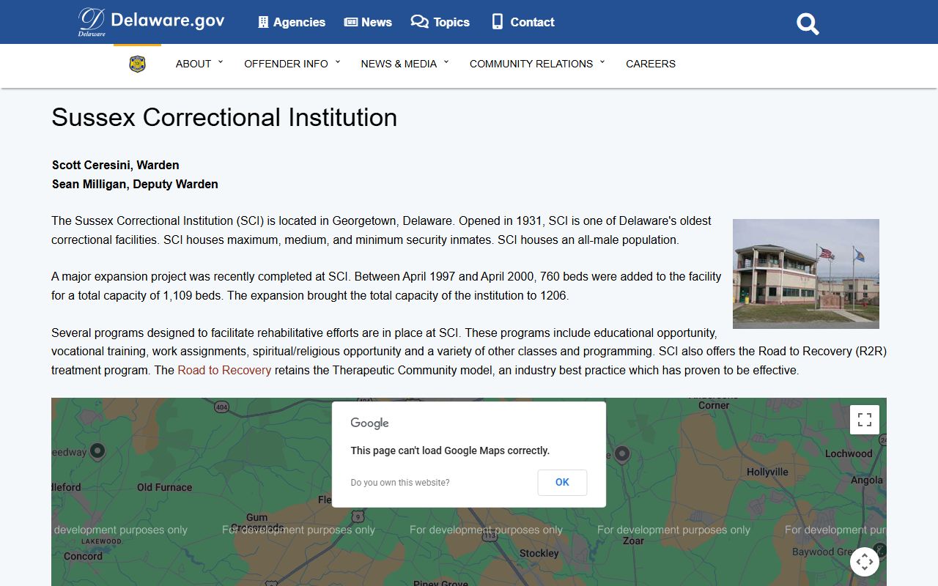Click the Department of Correction badge icon
This screenshot has height=586, width=938.
pos(137,64)
